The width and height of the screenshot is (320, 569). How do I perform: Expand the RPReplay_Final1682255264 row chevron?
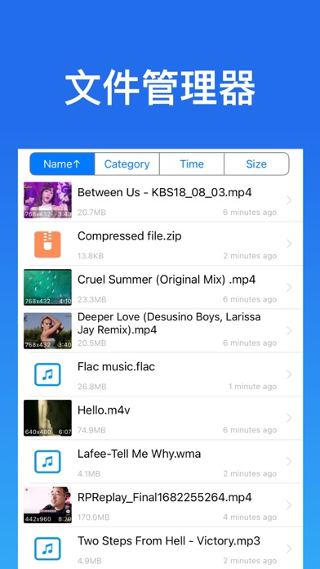click(289, 504)
